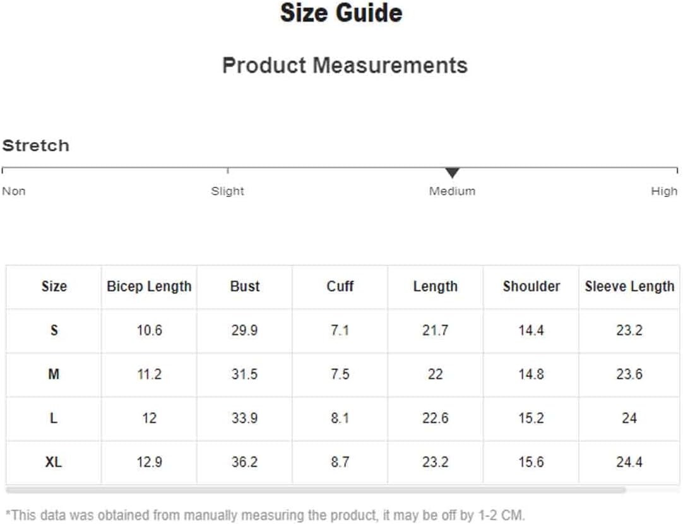Click the S size row label
The image size is (683, 524).
pos(54,330)
